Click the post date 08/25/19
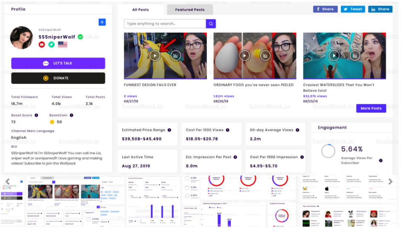Viewport: 401px width, 237px height. click(310, 101)
